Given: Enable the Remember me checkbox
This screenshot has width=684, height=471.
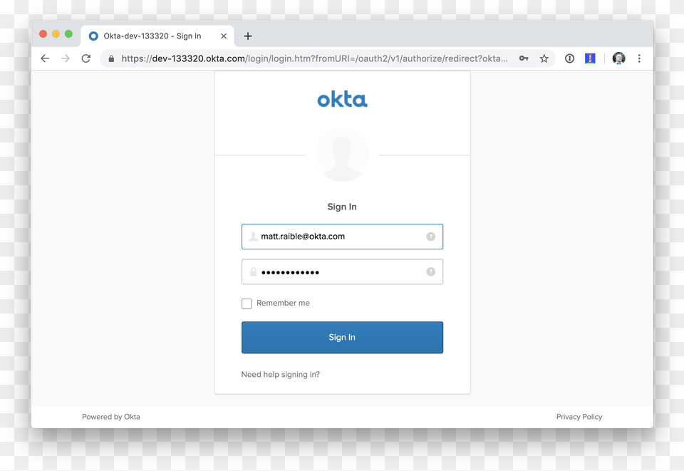Looking at the screenshot, I should [247, 303].
